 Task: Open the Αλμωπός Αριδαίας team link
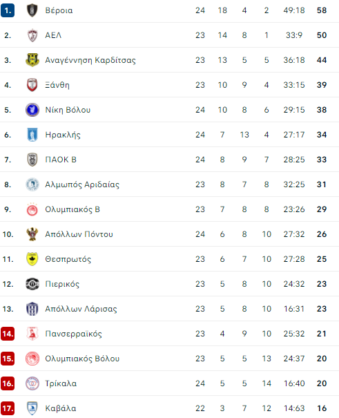[82, 184]
